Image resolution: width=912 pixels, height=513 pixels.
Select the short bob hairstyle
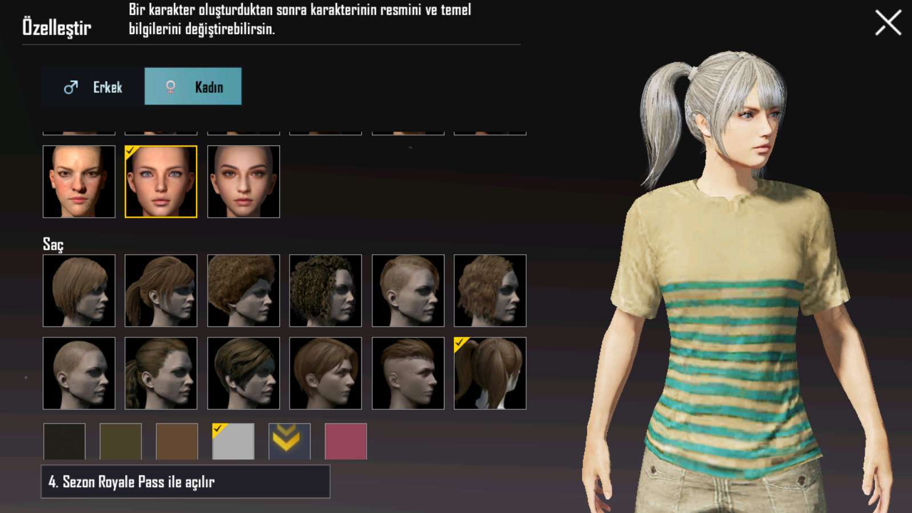79,291
